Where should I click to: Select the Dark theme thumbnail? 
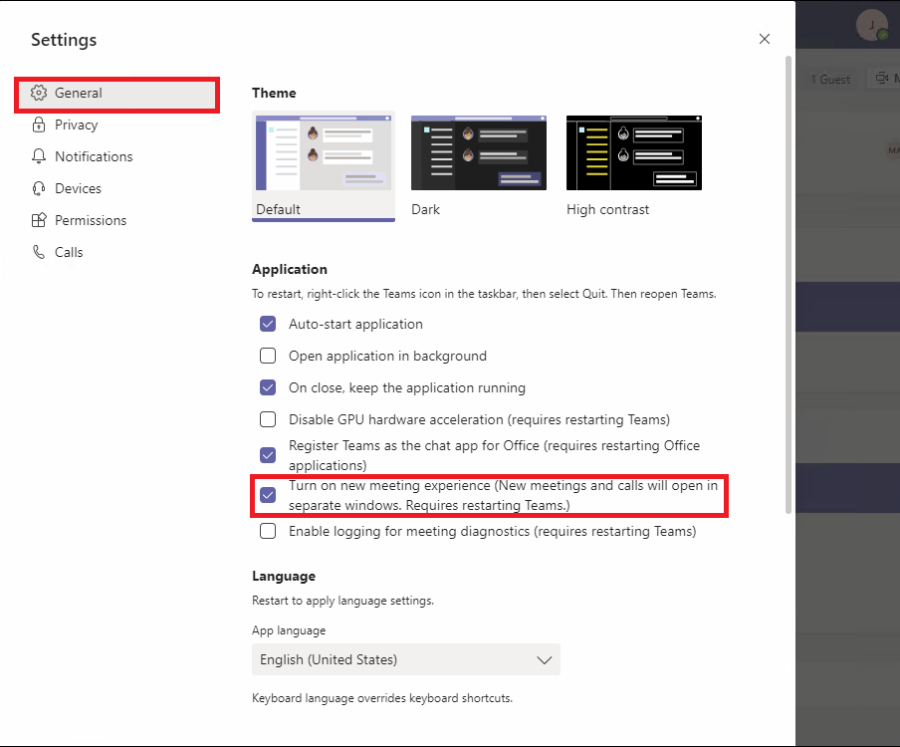(x=479, y=152)
